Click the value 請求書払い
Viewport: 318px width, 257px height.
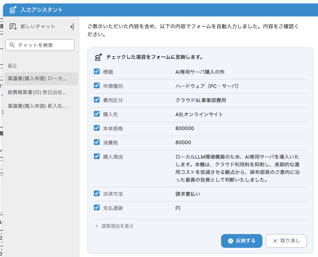click(188, 194)
